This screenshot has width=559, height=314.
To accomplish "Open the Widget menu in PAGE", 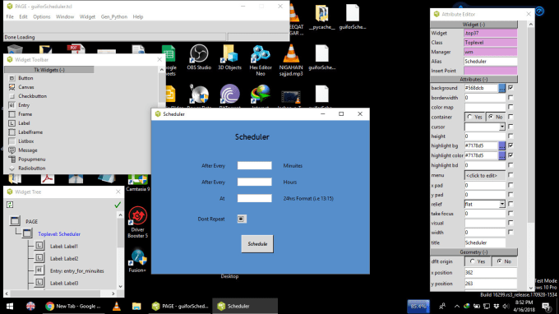I will (x=87, y=16).
